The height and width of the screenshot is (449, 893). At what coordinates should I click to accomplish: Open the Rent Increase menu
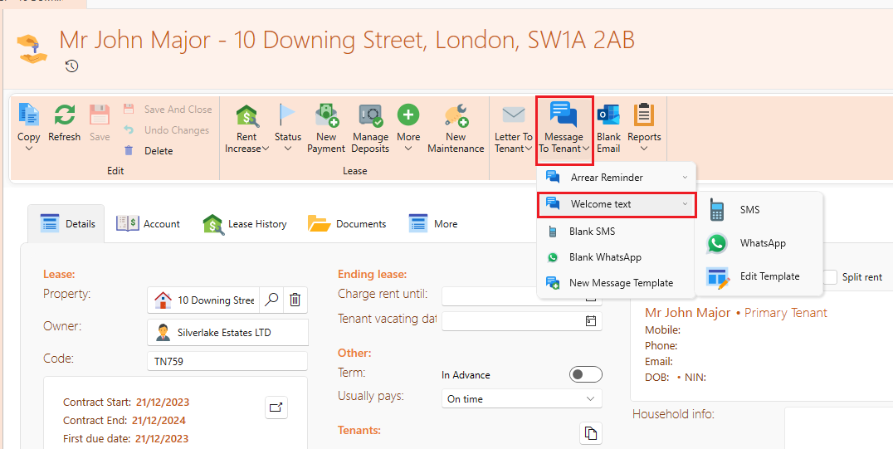(247, 129)
